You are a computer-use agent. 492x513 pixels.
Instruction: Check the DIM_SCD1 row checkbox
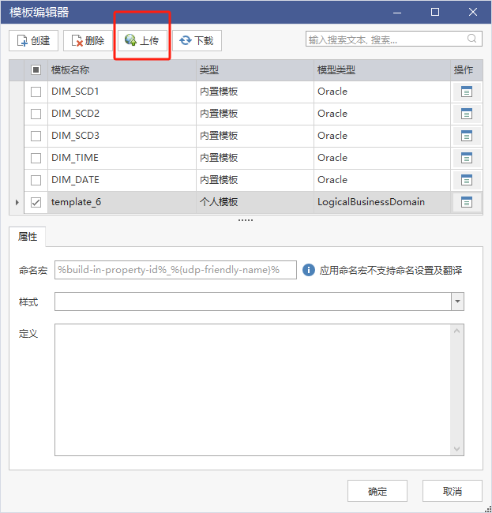click(x=36, y=92)
